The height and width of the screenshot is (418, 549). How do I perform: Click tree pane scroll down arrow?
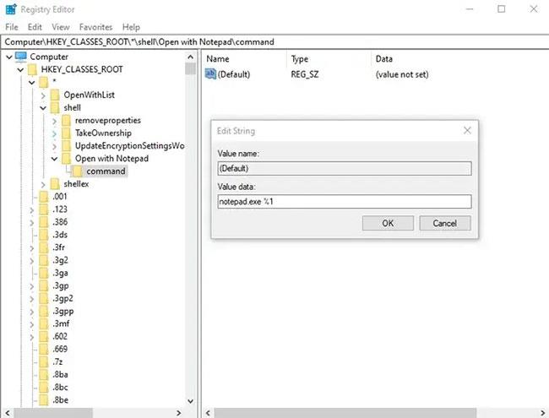(x=191, y=401)
